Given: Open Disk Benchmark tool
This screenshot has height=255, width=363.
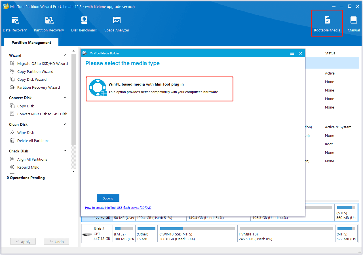Looking at the screenshot, I should [x=84, y=24].
